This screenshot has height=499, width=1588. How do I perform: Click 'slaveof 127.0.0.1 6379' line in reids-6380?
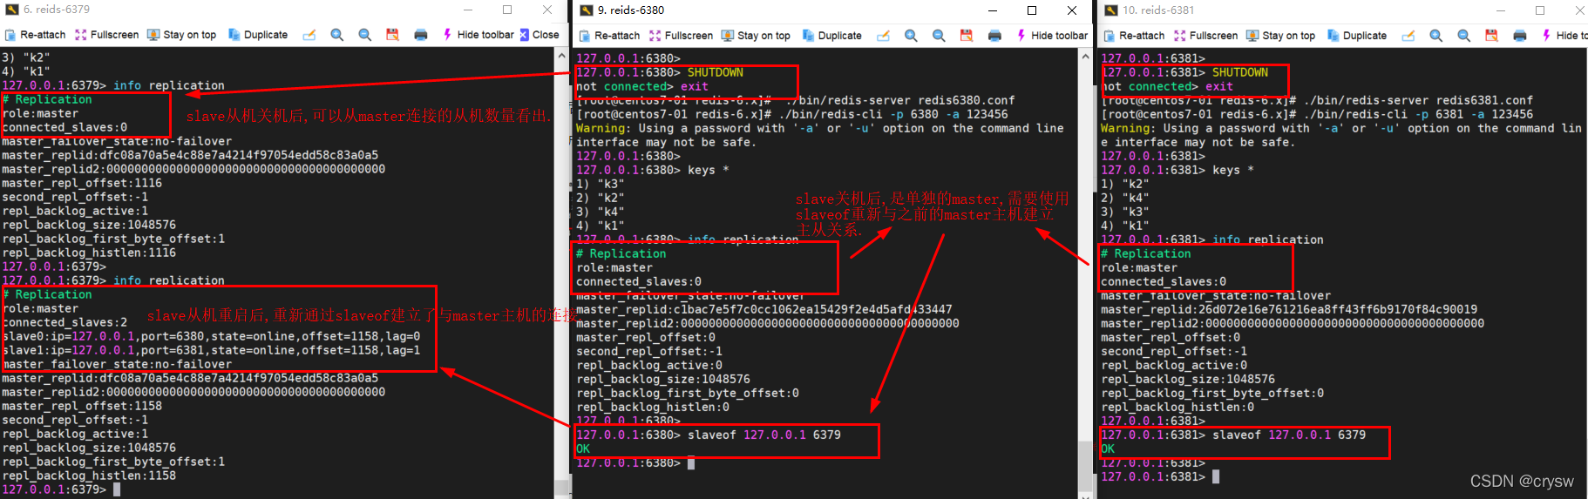point(709,435)
